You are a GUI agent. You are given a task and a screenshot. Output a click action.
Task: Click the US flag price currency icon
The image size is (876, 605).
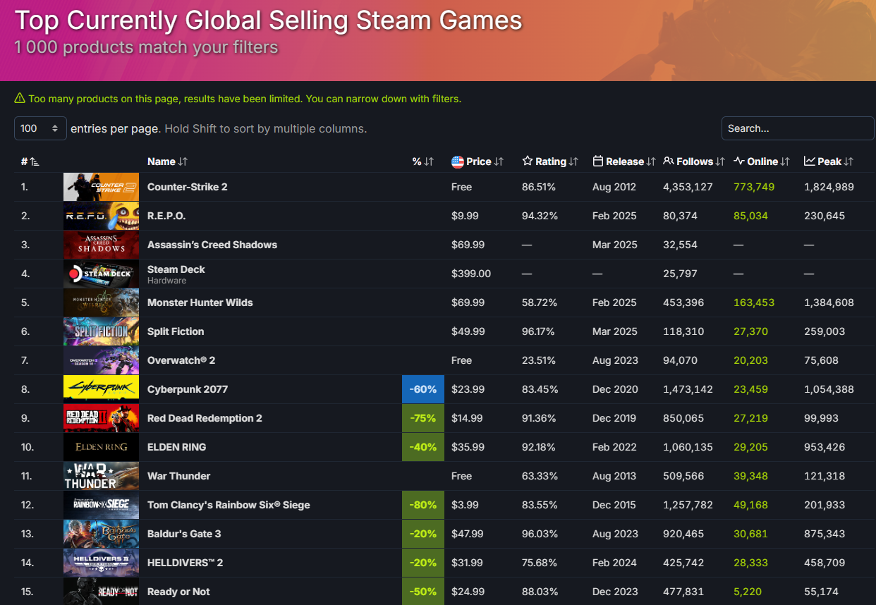point(457,161)
